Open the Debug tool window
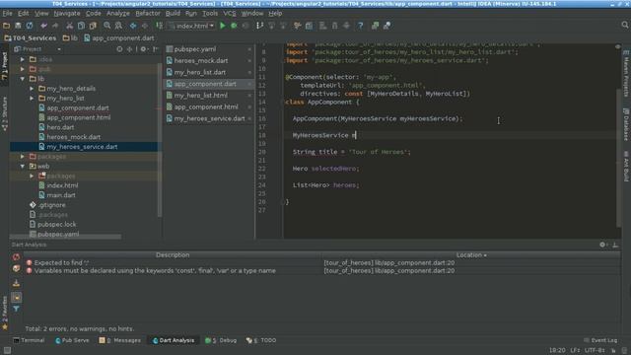Image resolution: width=631 pixels, height=355 pixels. click(x=221, y=340)
